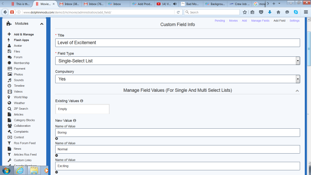The image size is (311, 175).
Task: Click the plus icon below Boring value
Action: point(57,138)
